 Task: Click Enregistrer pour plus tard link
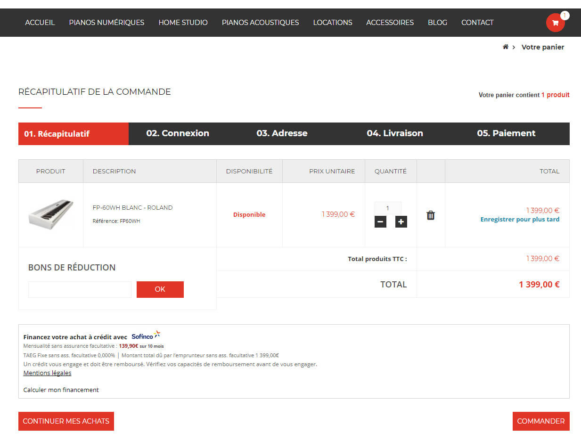tap(520, 220)
